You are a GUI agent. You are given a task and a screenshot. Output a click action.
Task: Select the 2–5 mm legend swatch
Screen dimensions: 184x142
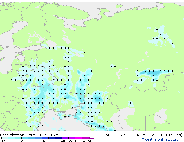(x=25, y=138)
